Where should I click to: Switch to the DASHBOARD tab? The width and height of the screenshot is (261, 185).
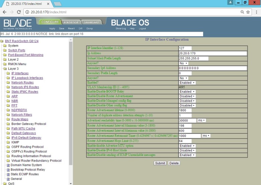pyautogui.click(x=91, y=22)
